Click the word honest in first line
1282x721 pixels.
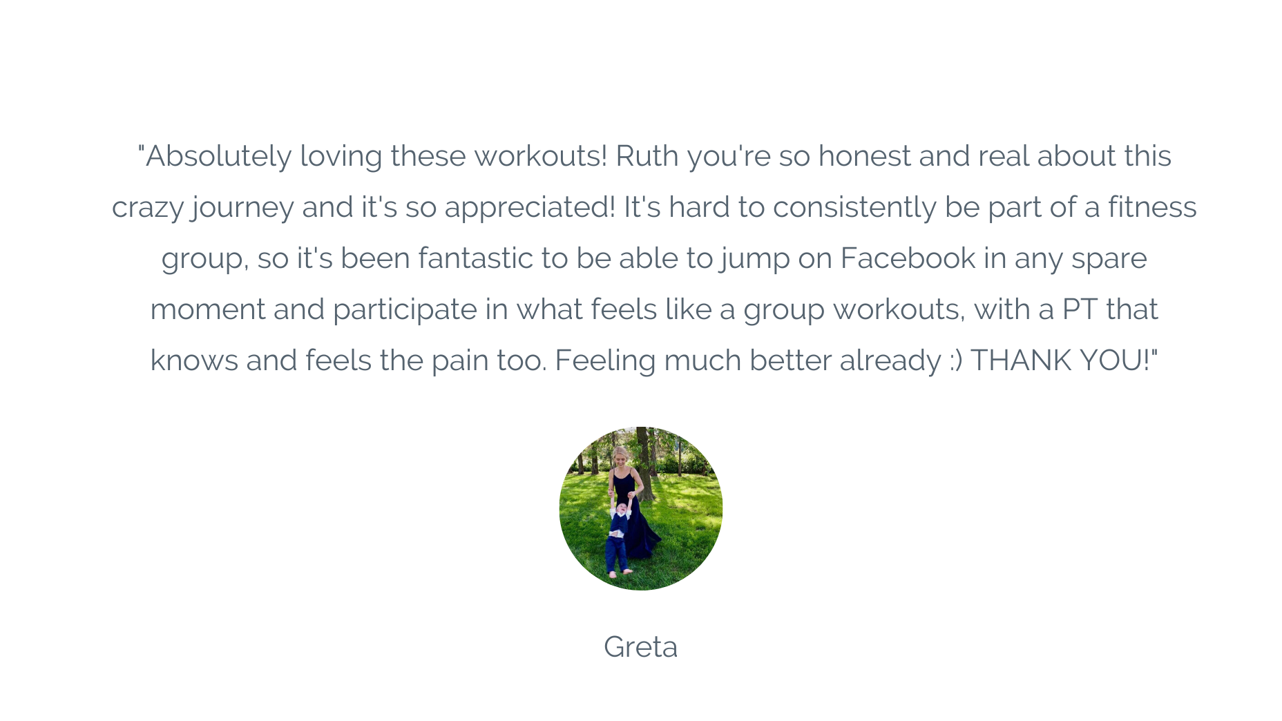865,156
